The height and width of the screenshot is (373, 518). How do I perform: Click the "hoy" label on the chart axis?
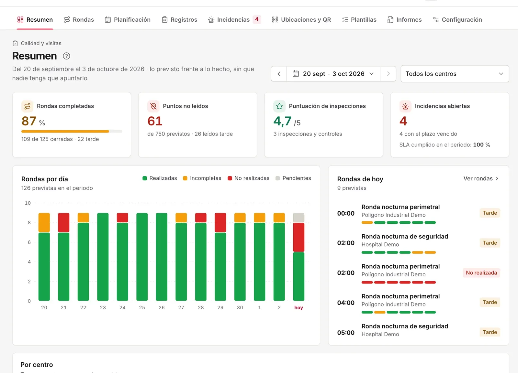(x=298, y=308)
